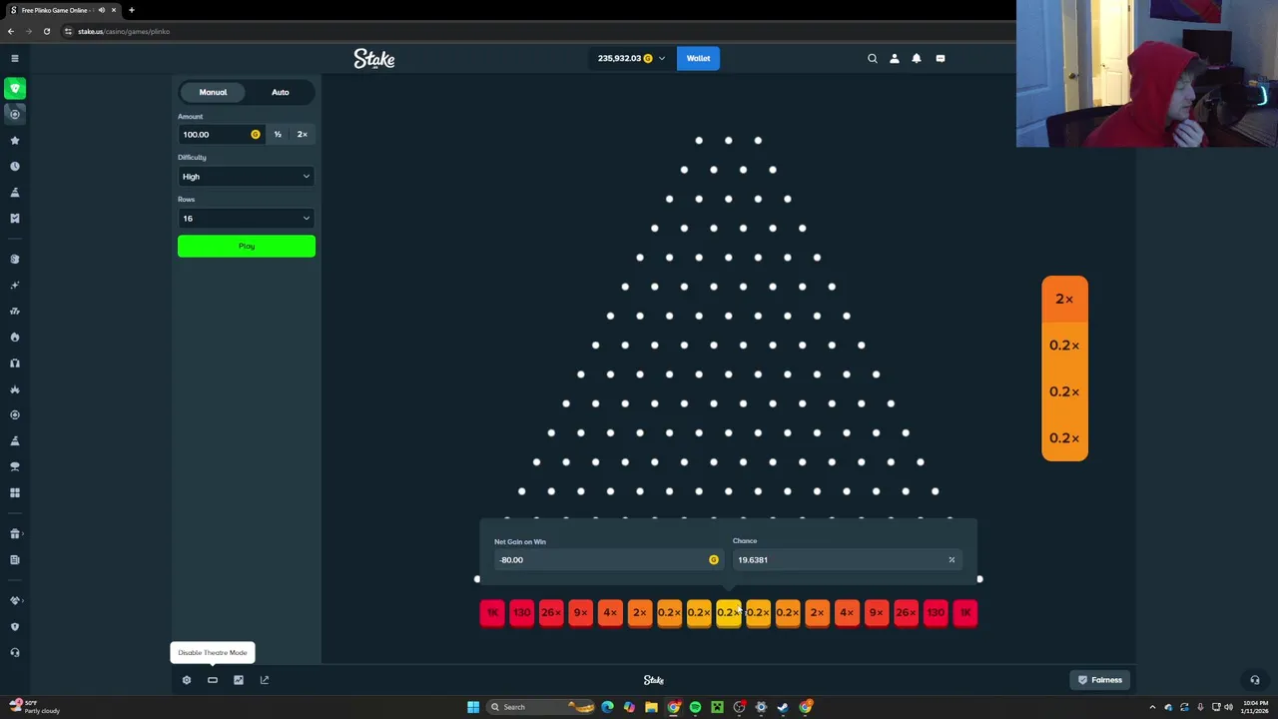Halve the bet with the ½ button
1278x719 pixels.
[278, 134]
